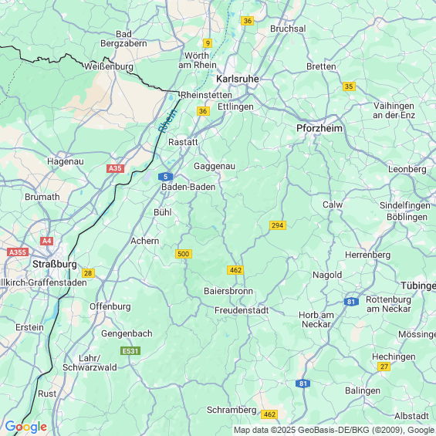Select the Pforzheim city label
This screenshot has width=436, height=436.
click(x=319, y=128)
